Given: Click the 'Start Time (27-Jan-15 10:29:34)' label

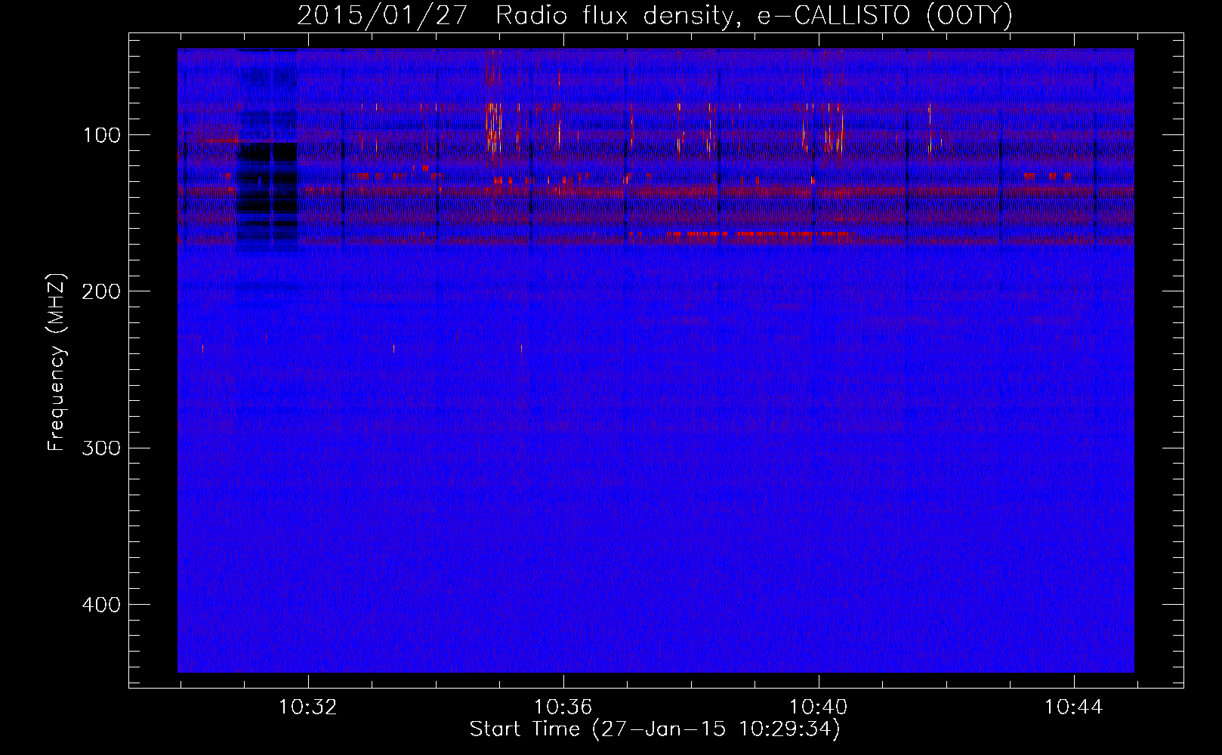Looking at the screenshot, I should (655, 729).
